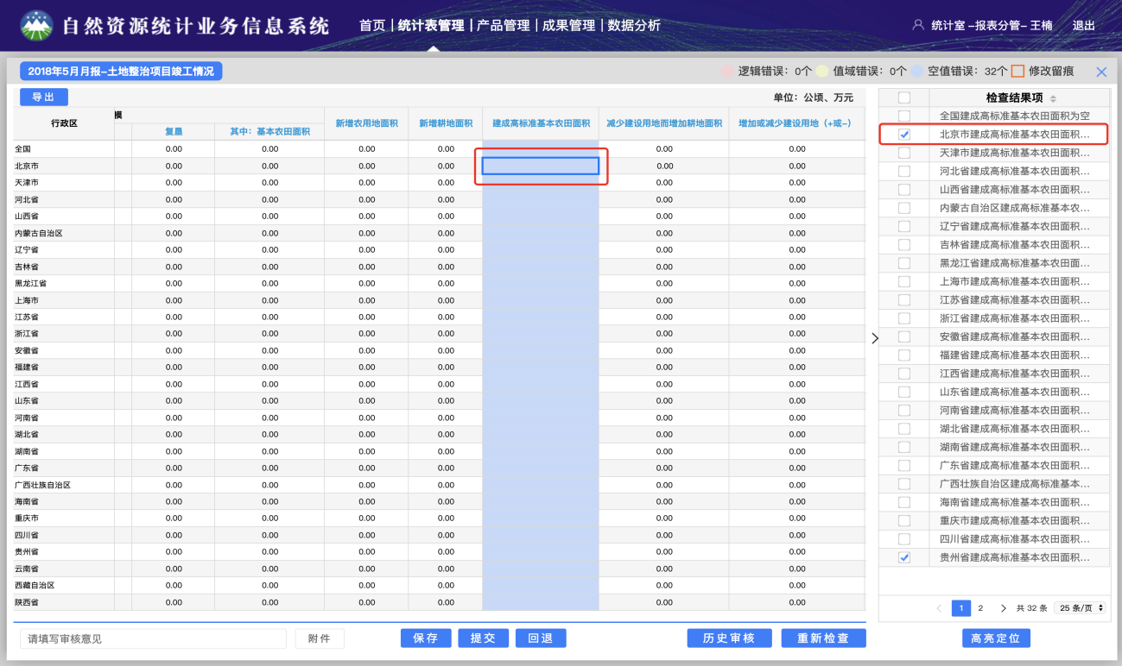Screen dimensions: 1122x666
Task: Click 江苏省建成高标准基本农田面积 result text
Action: (1015, 300)
